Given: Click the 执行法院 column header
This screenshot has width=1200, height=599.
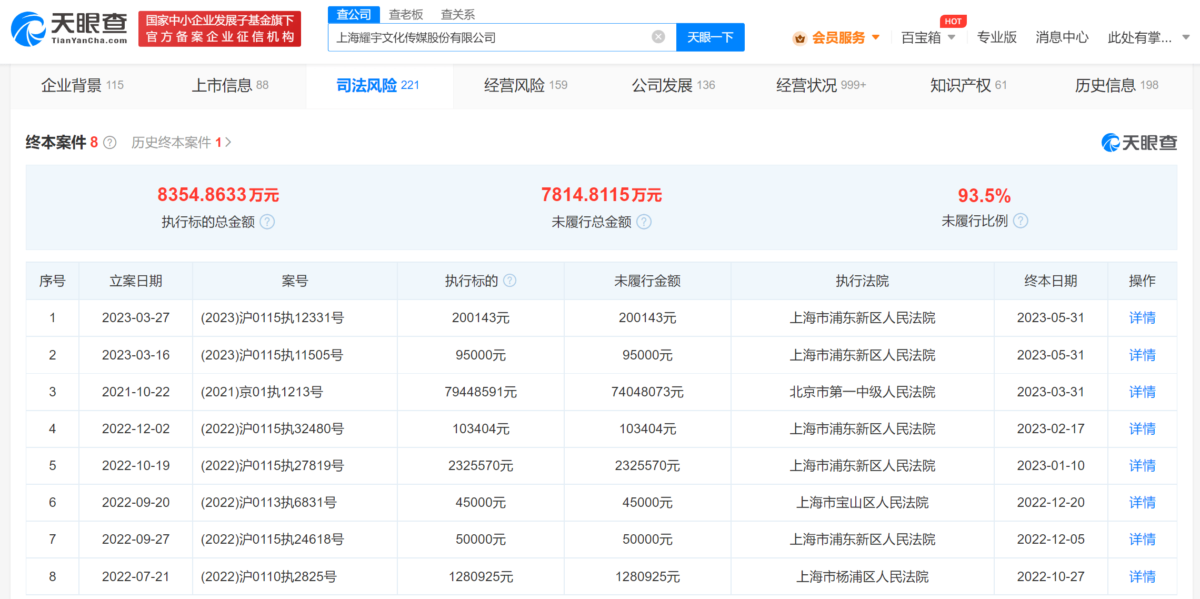Looking at the screenshot, I should coord(862,281).
